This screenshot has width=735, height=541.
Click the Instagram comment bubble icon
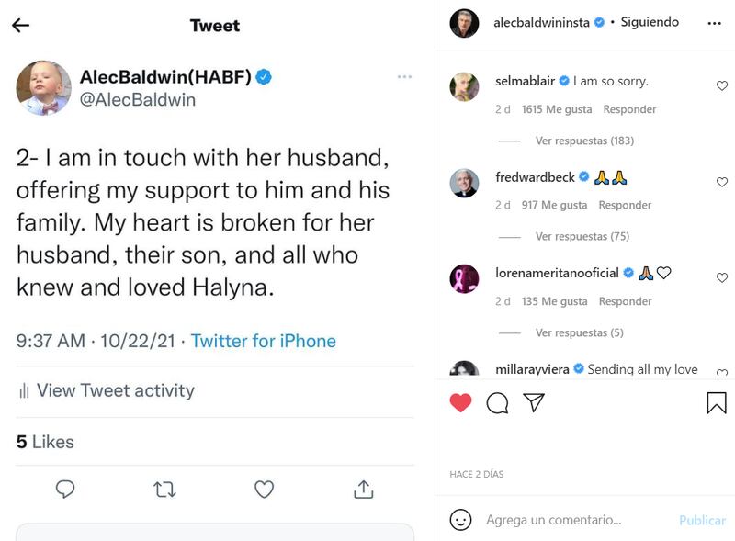(497, 402)
